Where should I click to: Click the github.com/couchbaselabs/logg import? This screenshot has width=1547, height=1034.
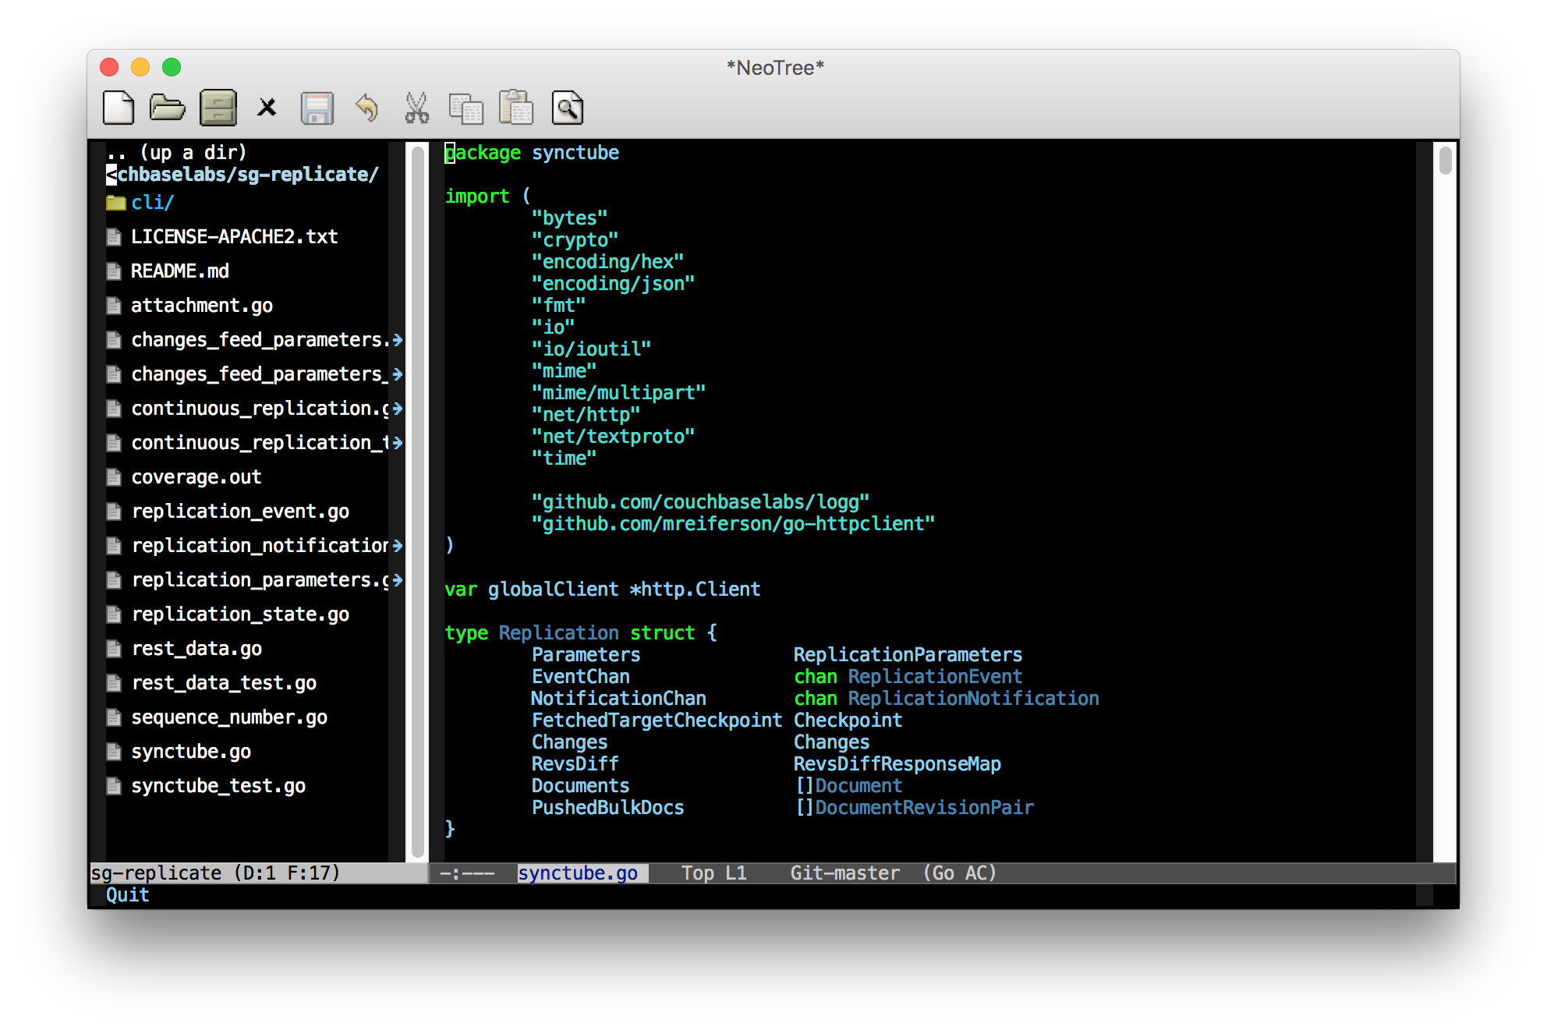click(x=700, y=502)
